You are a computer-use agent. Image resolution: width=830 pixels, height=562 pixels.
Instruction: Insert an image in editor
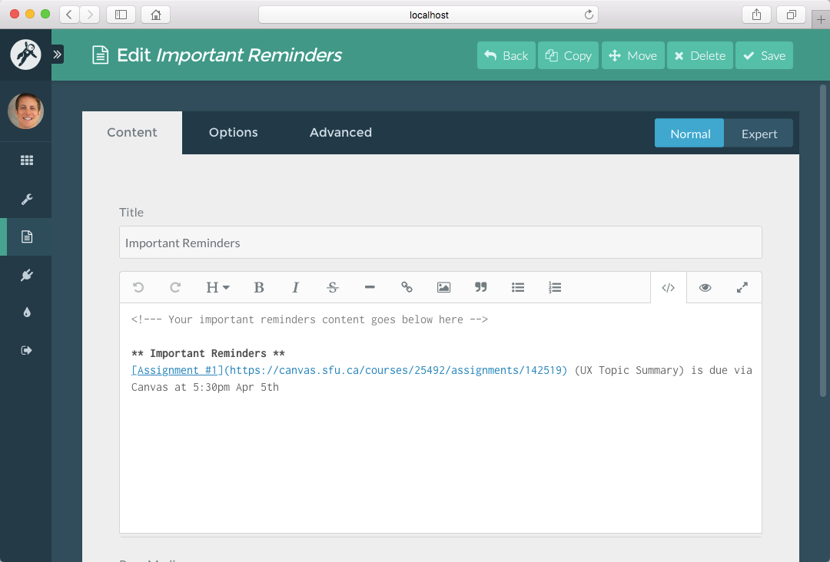(443, 287)
